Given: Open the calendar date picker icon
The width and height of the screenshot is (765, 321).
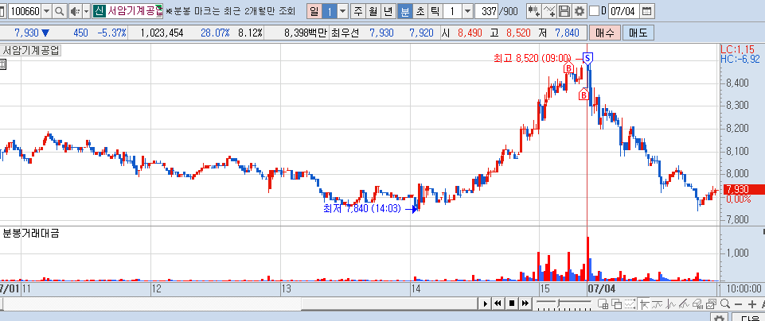Looking at the screenshot, I should 646,10.
